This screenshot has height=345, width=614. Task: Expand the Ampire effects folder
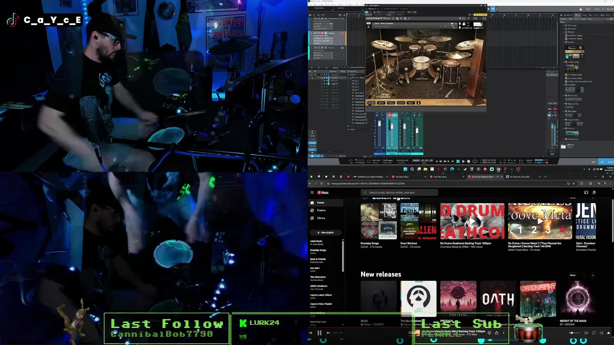(564, 42)
